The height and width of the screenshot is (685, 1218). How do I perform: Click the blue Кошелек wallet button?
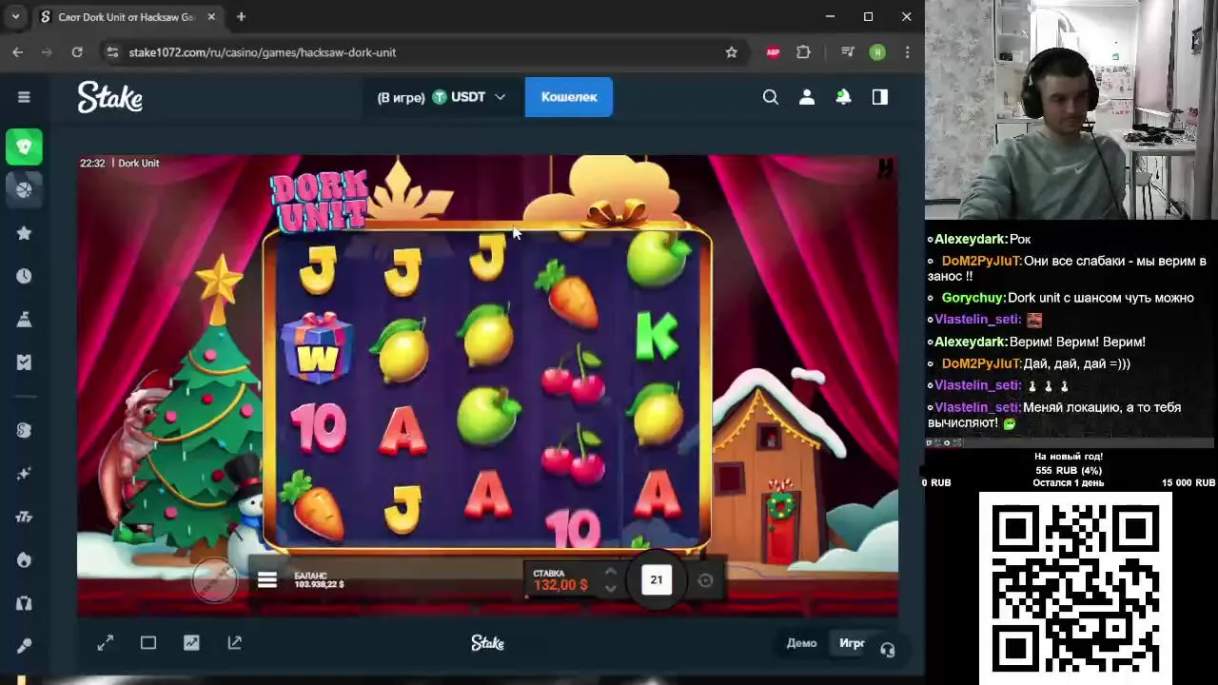coord(569,97)
